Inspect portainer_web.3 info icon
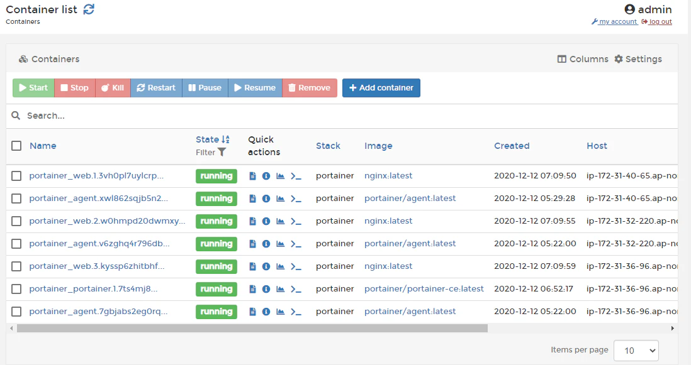Image resolution: width=691 pixels, height=365 pixels. tap(266, 266)
